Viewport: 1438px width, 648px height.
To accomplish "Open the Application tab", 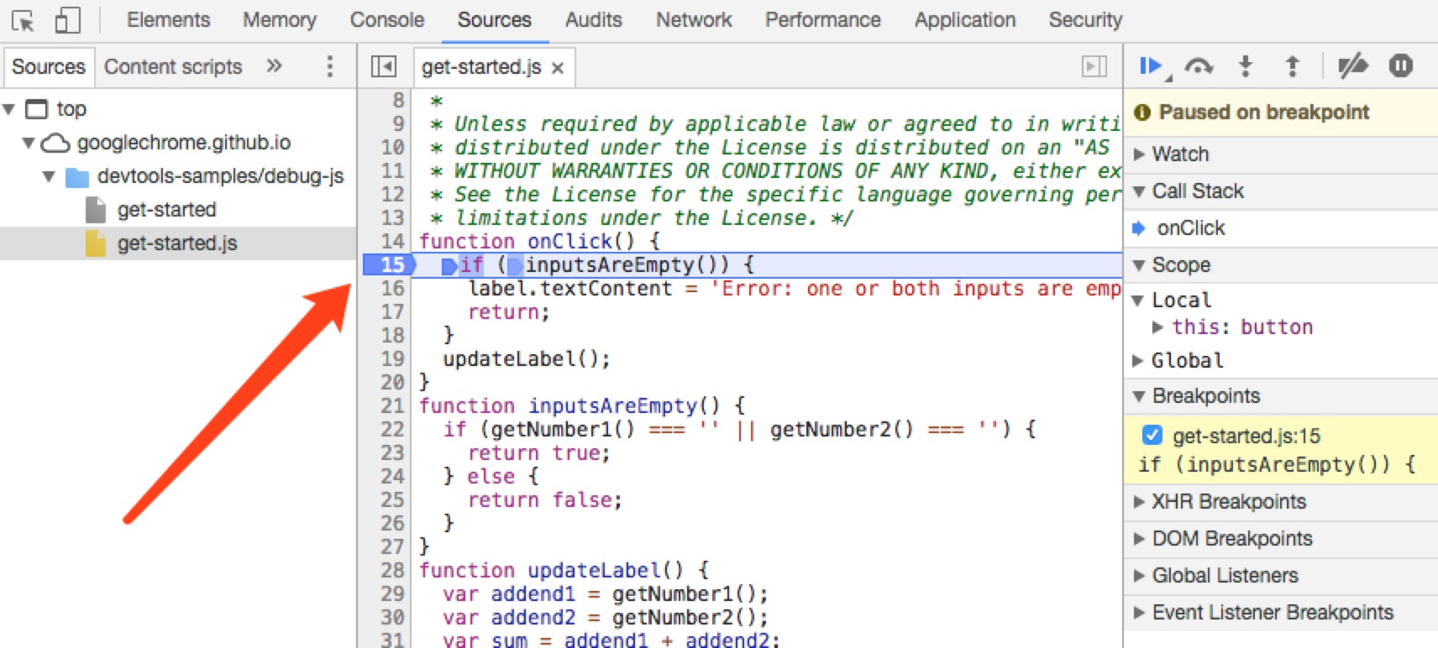I will pos(965,19).
